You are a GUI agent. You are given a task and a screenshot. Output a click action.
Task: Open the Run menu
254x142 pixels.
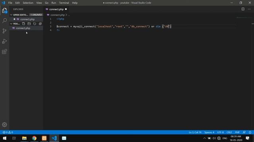(x=54, y=3)
